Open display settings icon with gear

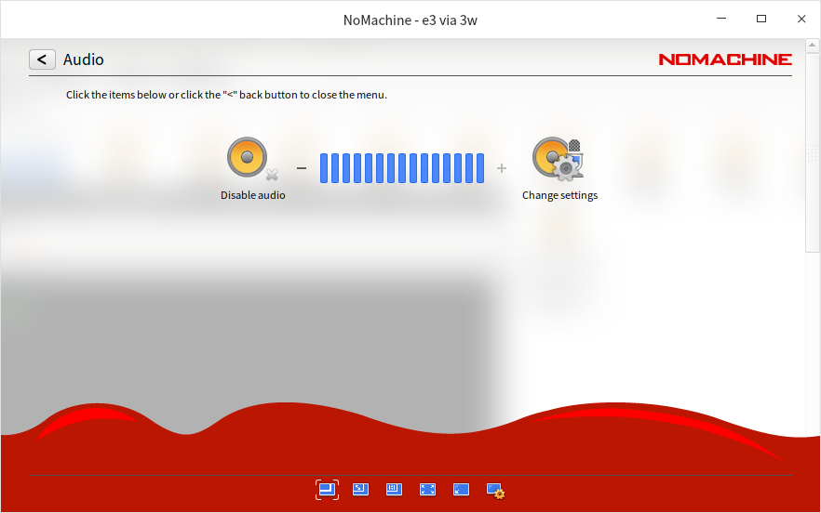point(495,491)
